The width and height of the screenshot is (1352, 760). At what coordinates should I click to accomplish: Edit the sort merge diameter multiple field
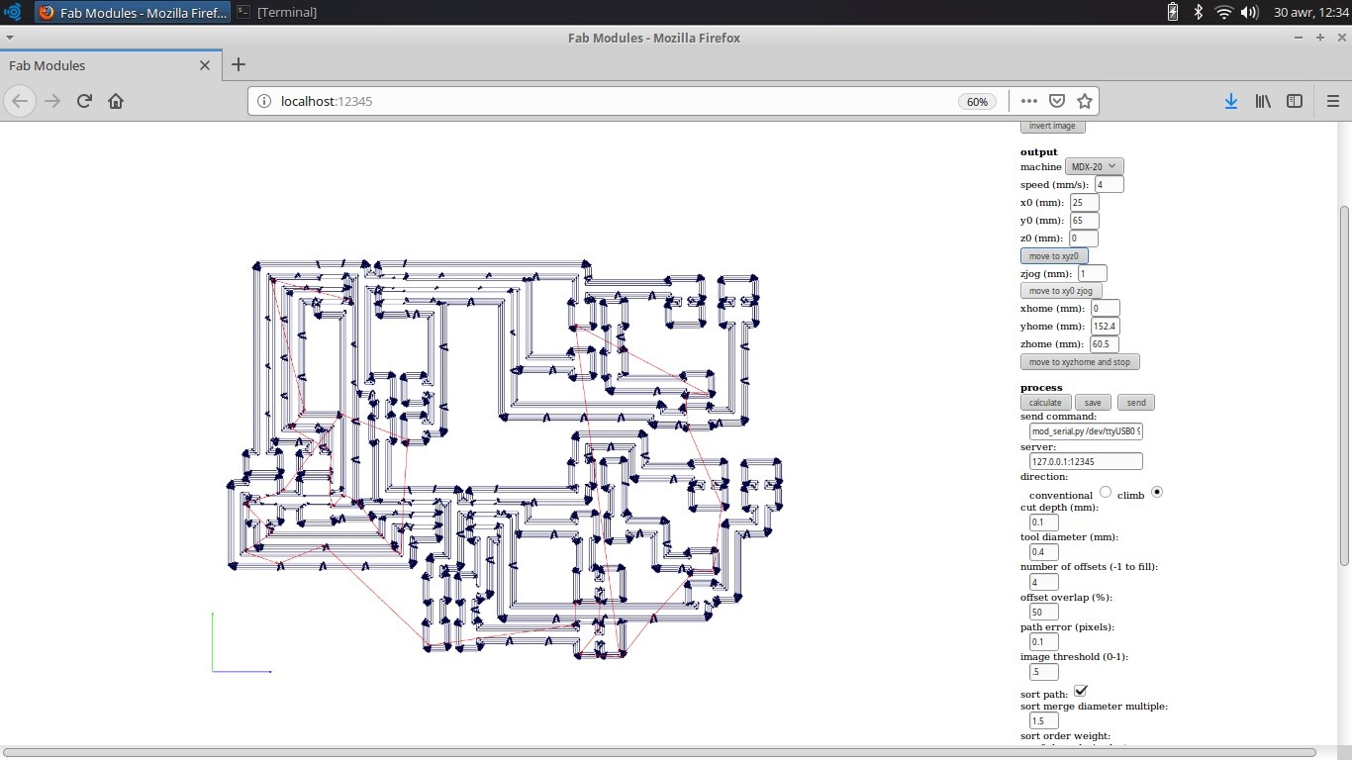1044,721
